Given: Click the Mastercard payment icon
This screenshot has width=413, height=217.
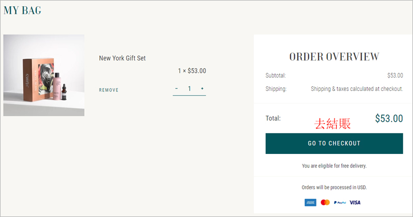Looking at the screenshot, I should (x=325, y=203).
